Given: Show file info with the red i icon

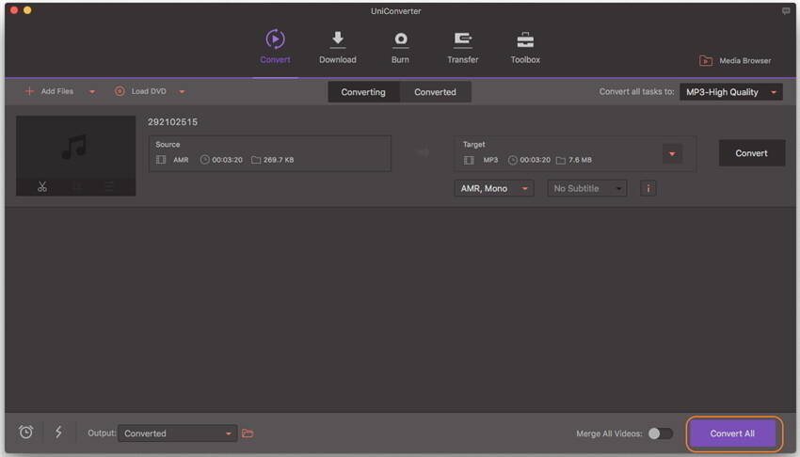Looking at the screenshot, I should 648,188.
